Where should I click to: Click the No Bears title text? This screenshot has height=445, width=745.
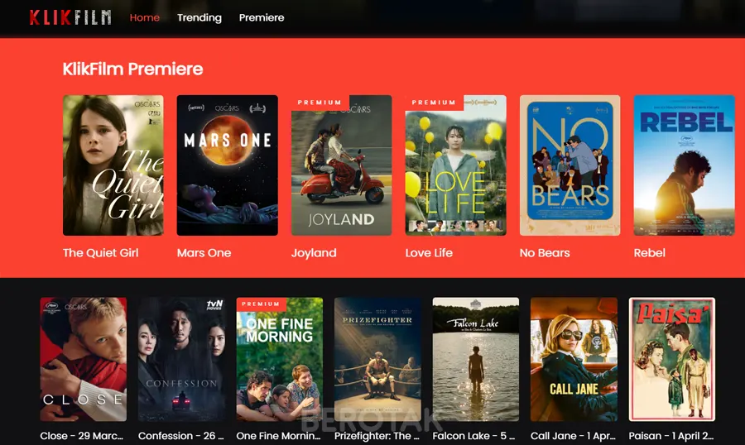tap(545, 252)
